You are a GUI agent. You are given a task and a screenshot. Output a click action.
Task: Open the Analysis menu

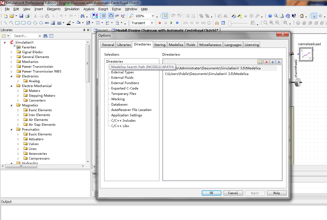click(x=89, y=9)
